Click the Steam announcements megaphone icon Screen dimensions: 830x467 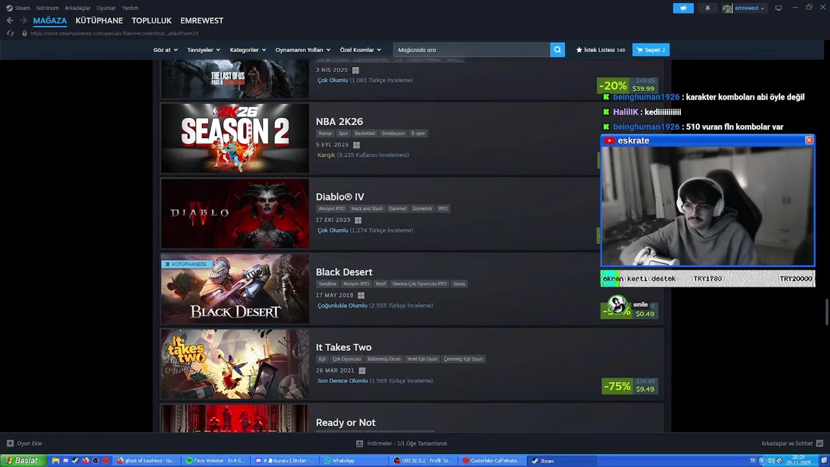pyautogui.click(x=683, y=8)
